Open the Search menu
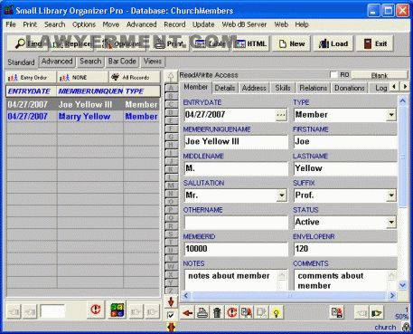 (55, 24)
